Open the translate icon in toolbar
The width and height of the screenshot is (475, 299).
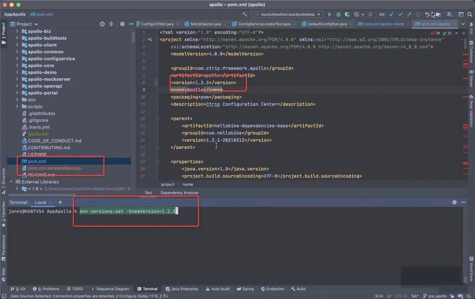click(x=450, y=14)
